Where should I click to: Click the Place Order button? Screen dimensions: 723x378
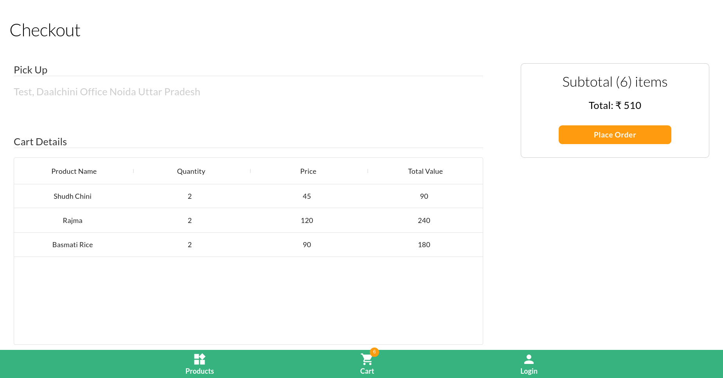[615, 135]
